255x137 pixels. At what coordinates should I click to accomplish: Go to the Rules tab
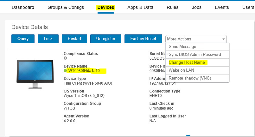coord(172,7)
